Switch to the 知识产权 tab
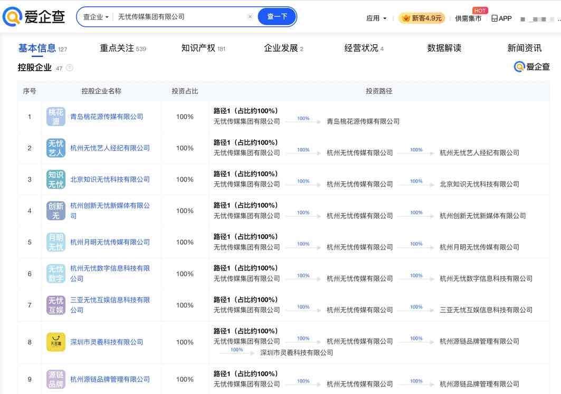Image resolution: width=561 pixels, height=394 pixels. (x=198, y=48)
